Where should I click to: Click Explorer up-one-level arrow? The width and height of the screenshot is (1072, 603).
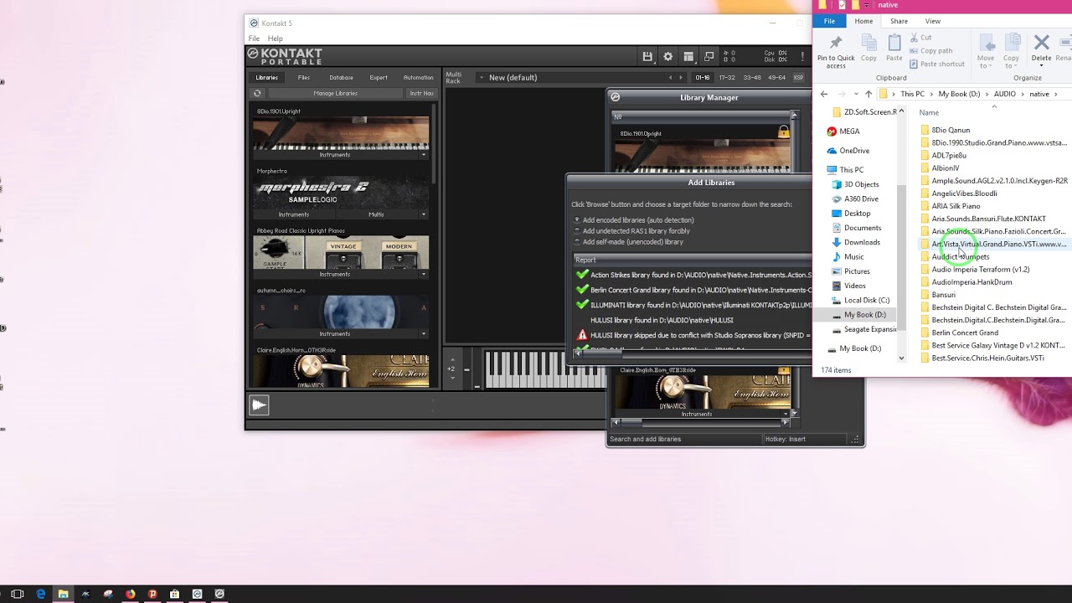[x=868, y=94]
